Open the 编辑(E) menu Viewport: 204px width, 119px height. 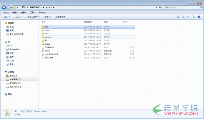15,13
